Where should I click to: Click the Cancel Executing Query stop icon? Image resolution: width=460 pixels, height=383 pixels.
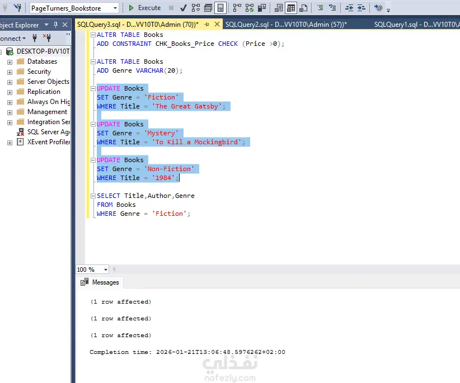171,8
